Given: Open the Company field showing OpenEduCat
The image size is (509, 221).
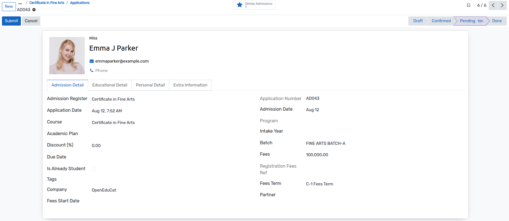Looking at the screenshot, I should [x=104, y=190].
